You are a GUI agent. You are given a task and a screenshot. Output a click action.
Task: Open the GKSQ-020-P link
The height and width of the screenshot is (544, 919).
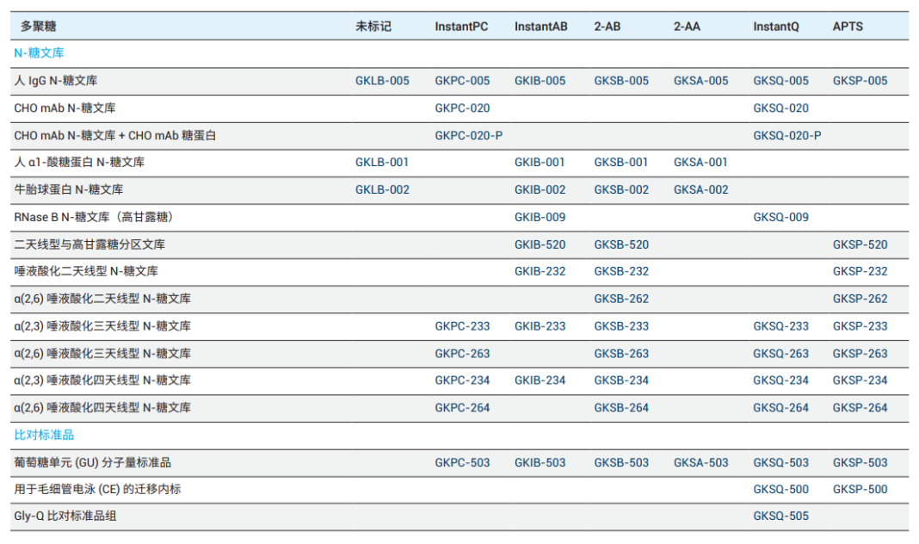(x=787, y=135)
